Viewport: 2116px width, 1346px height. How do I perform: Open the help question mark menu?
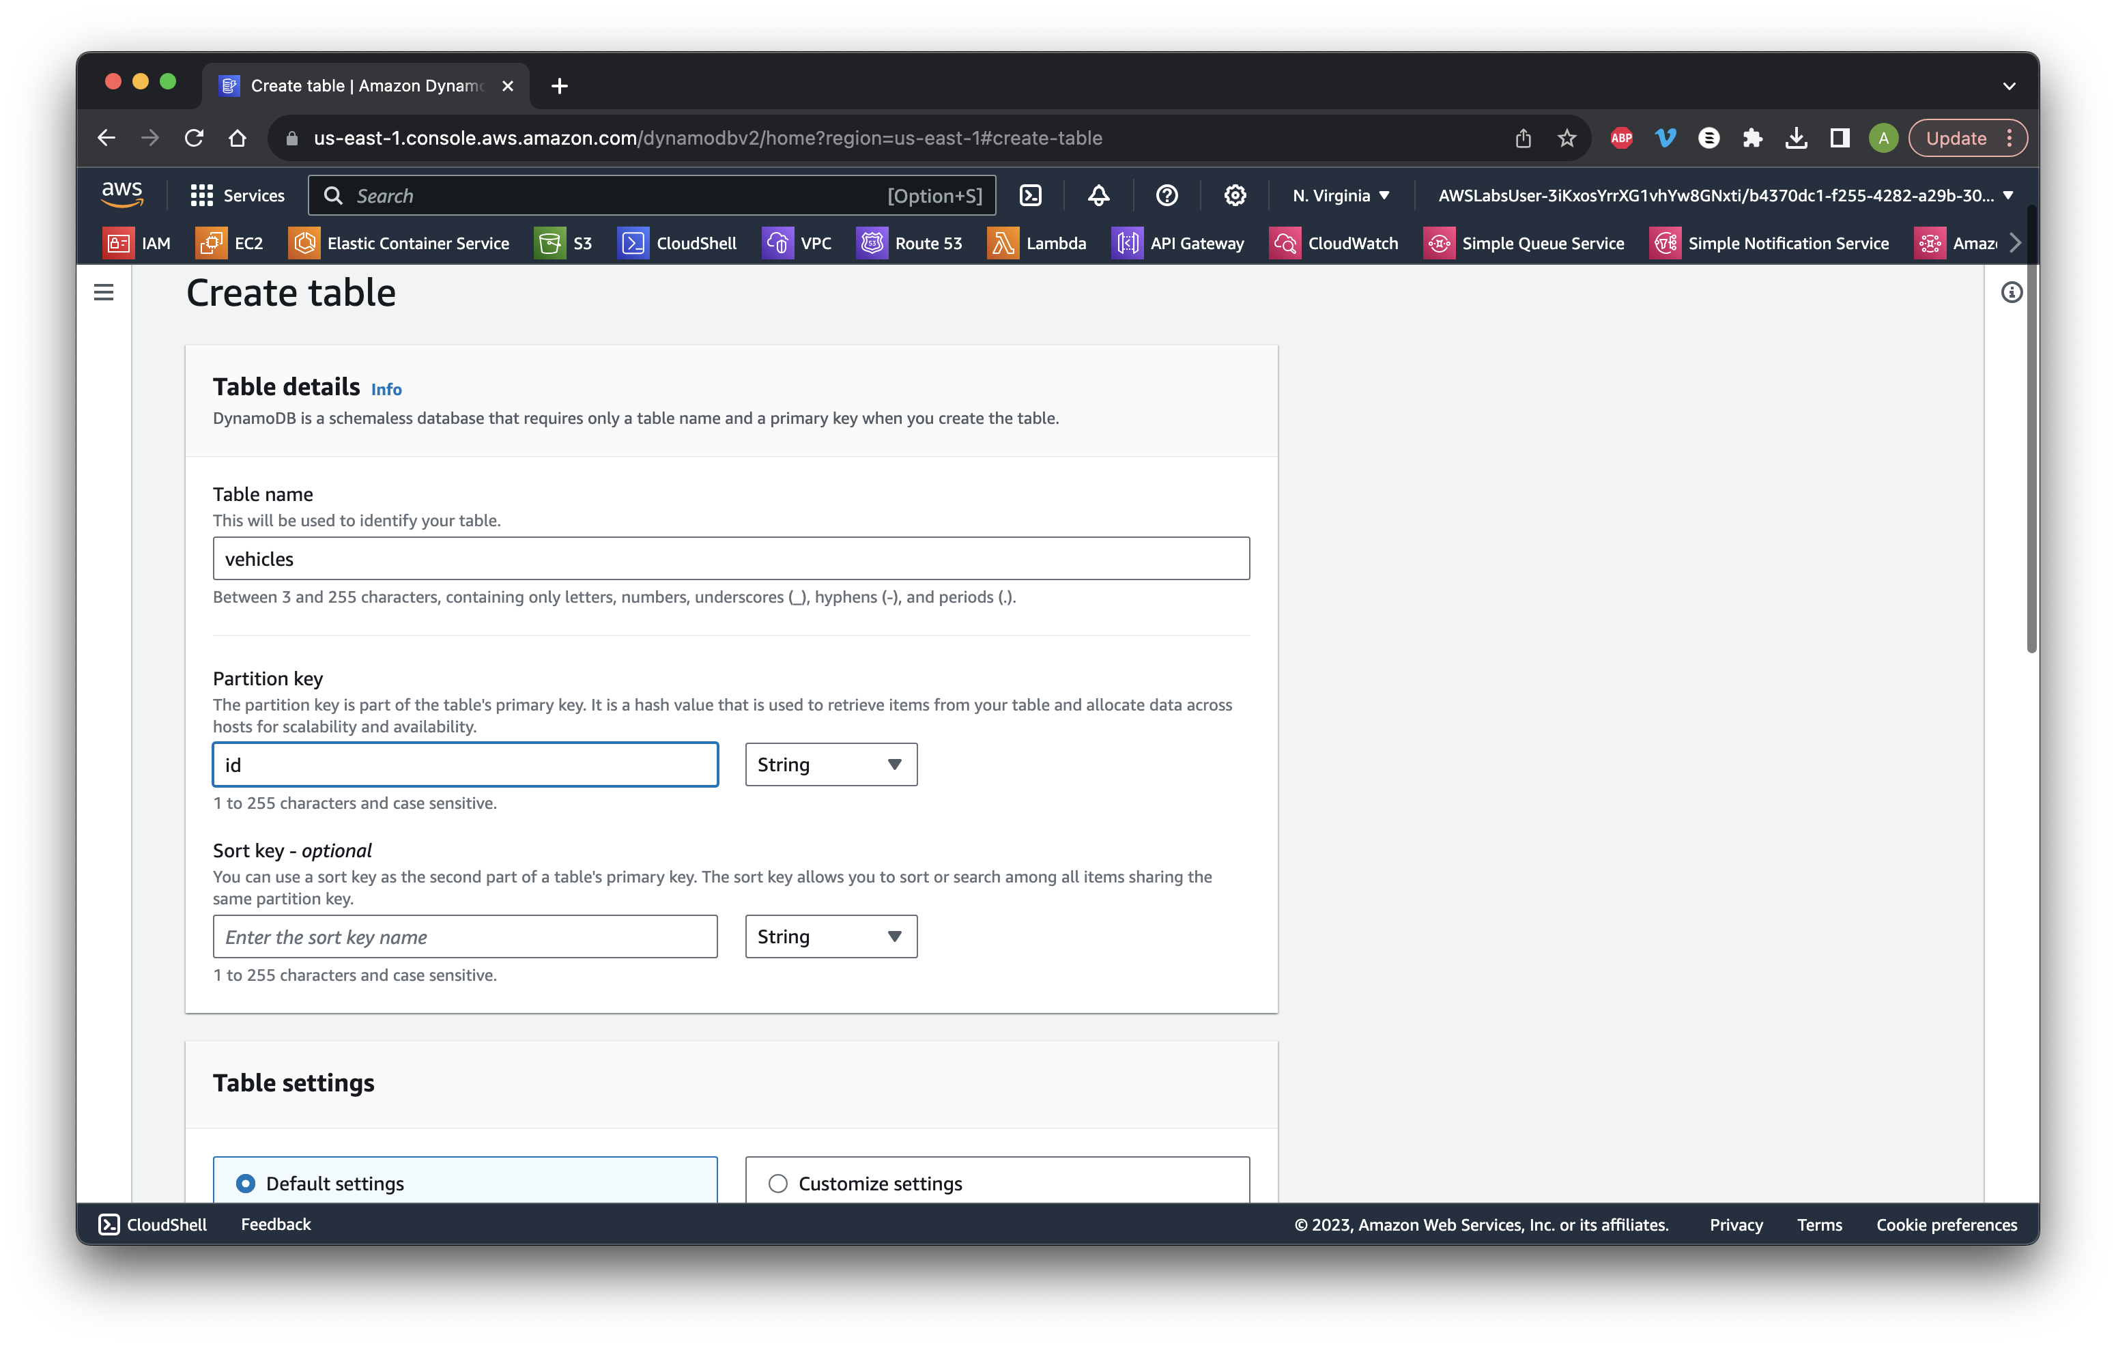click(1167, 195)
